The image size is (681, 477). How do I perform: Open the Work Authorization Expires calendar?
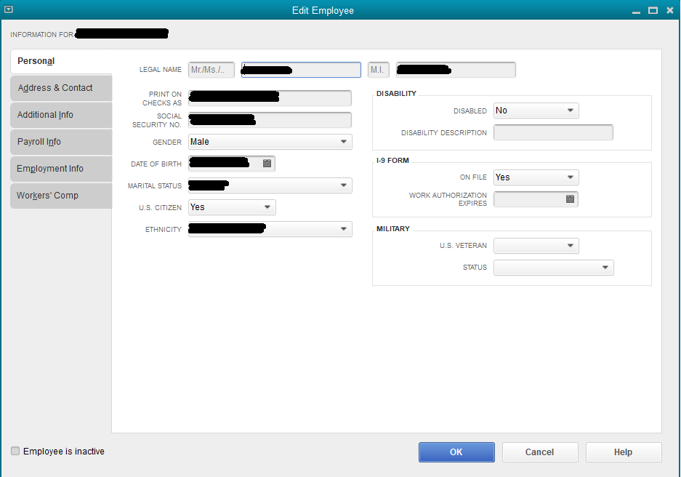point(571,199)
